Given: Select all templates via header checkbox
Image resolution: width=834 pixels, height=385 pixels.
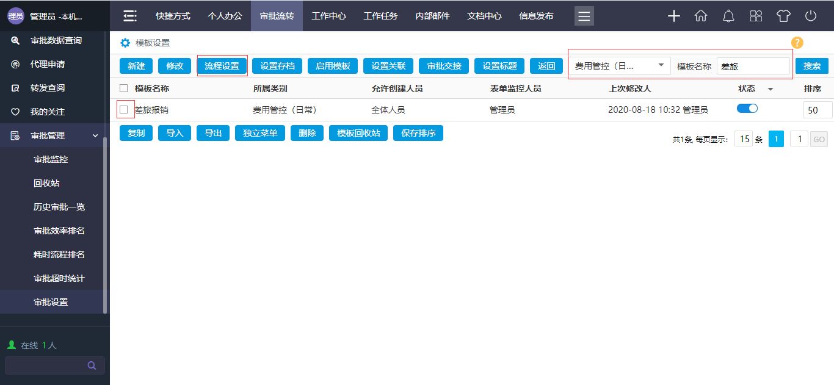Looking at the screenshot, I should pos(124,88).
